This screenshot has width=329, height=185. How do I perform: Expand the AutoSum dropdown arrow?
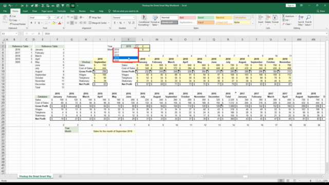point(296,16)
